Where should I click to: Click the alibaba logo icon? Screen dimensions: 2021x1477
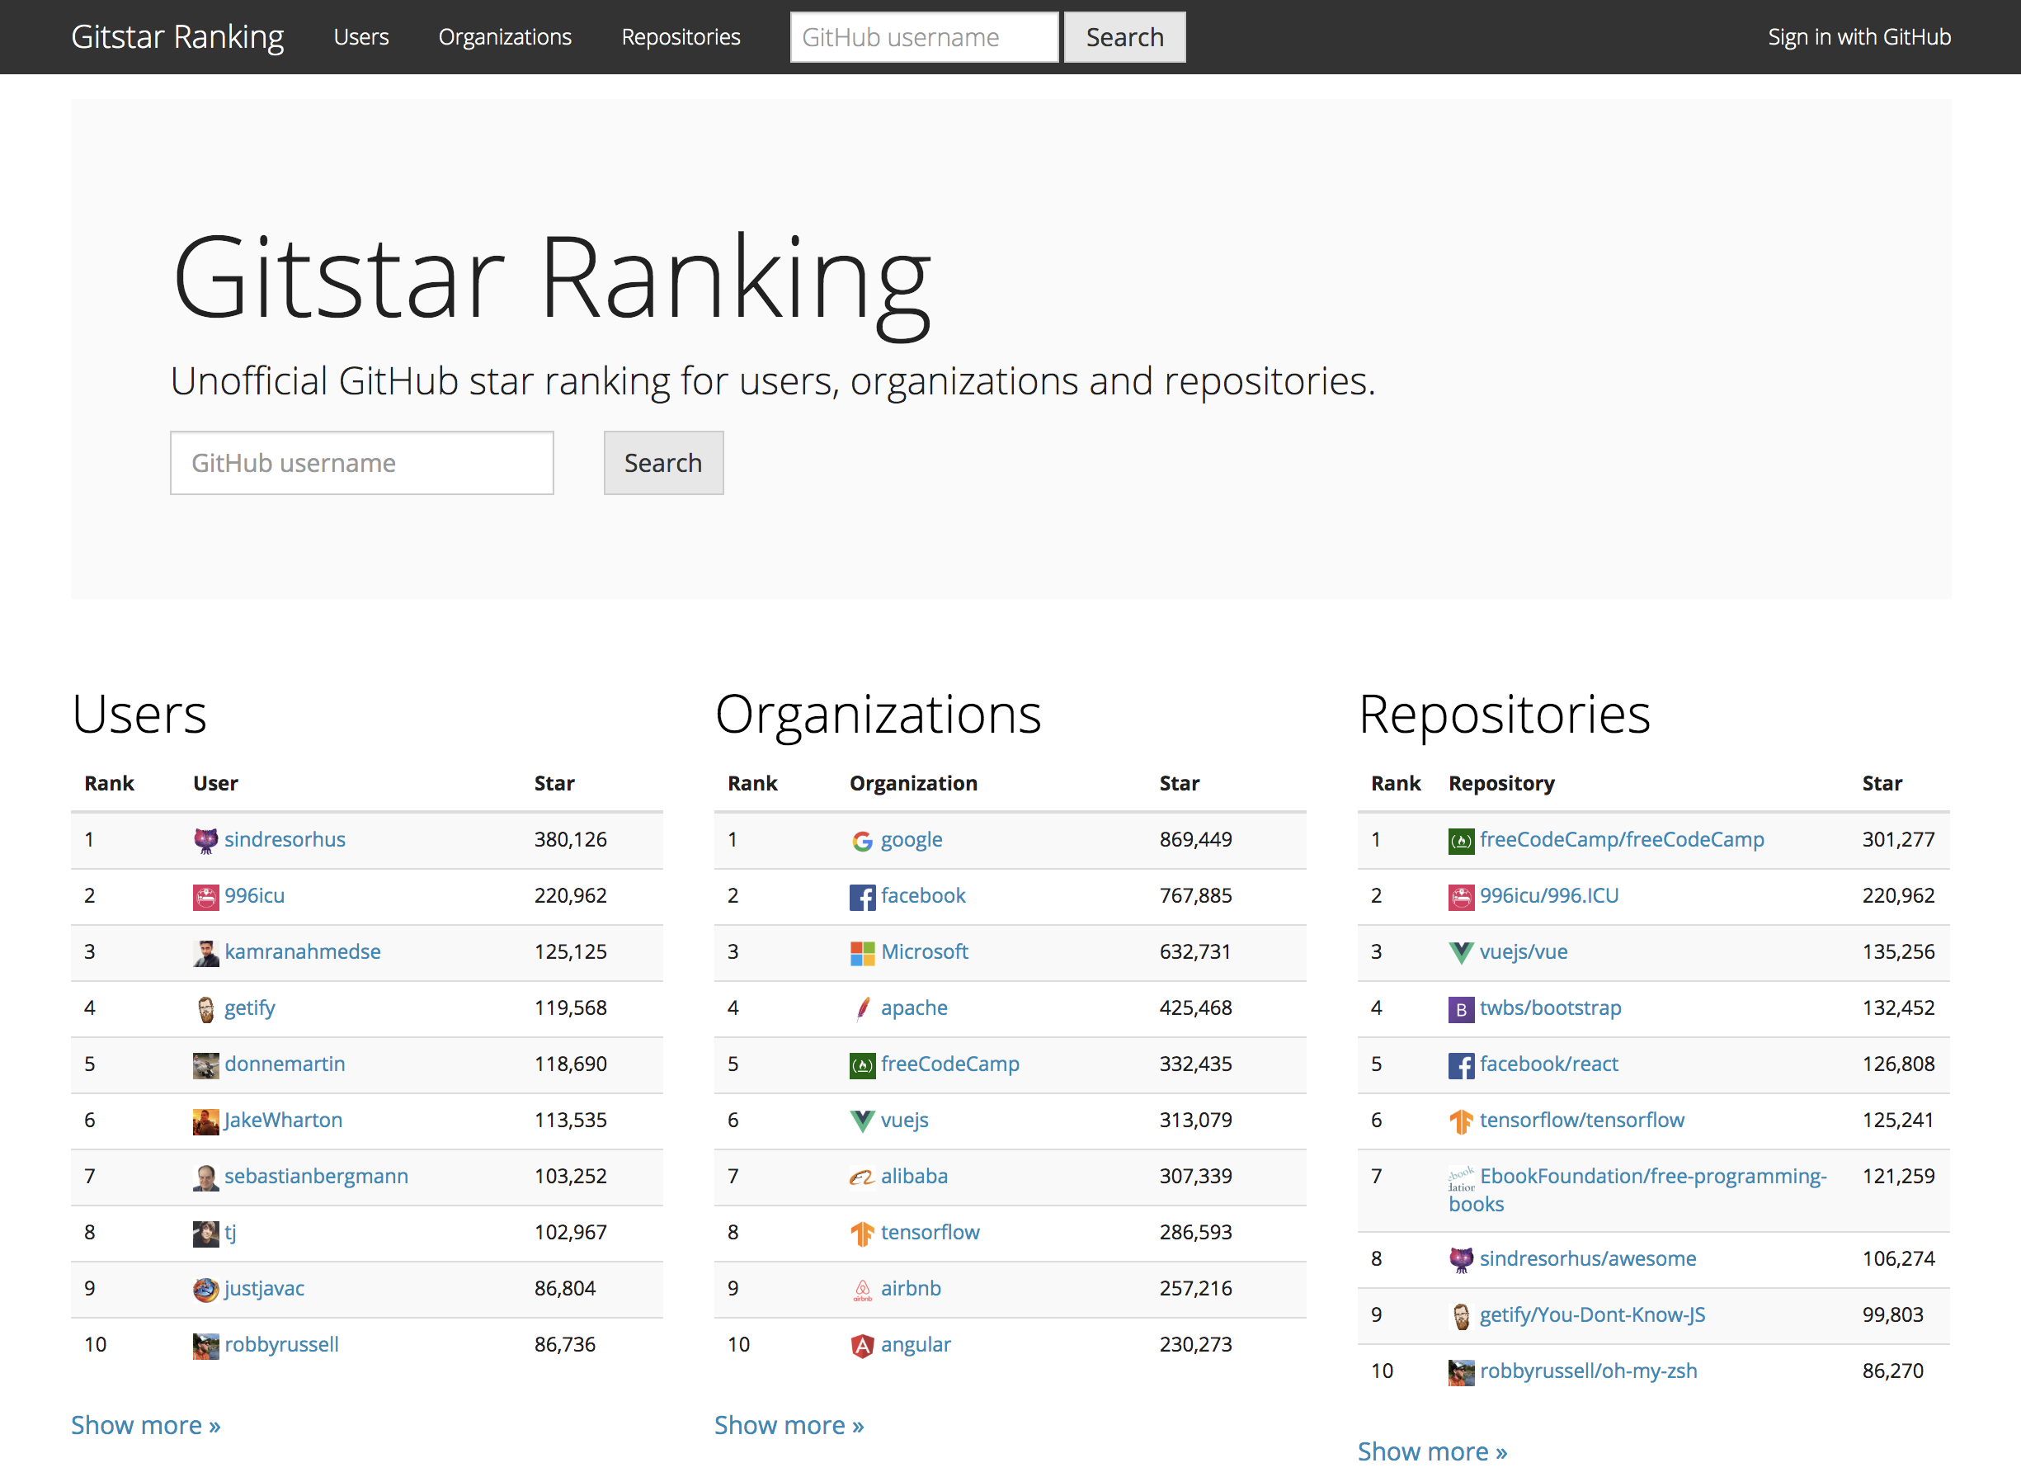[862, 1177]
